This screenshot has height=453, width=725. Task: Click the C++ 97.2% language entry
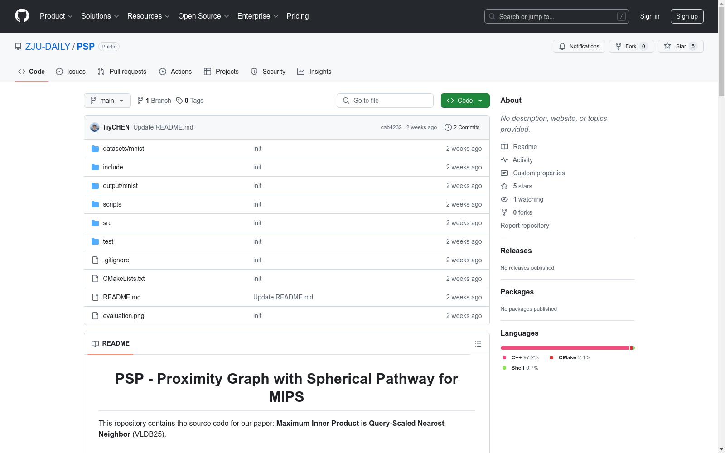tap(521, 357)
